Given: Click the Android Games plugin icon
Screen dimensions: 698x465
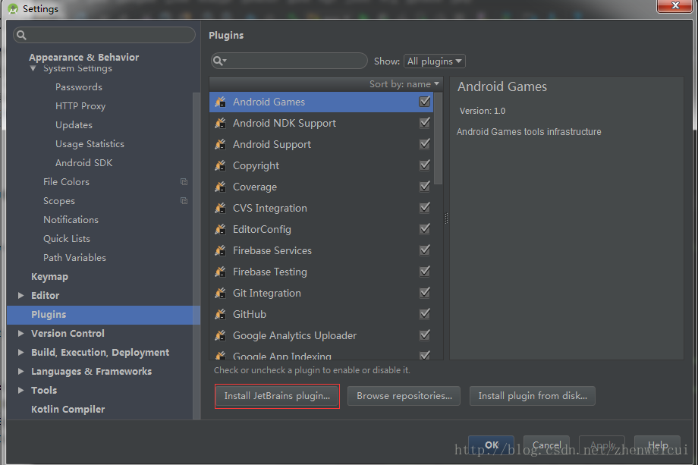Looking at the screenshot, I should point(220,102).
